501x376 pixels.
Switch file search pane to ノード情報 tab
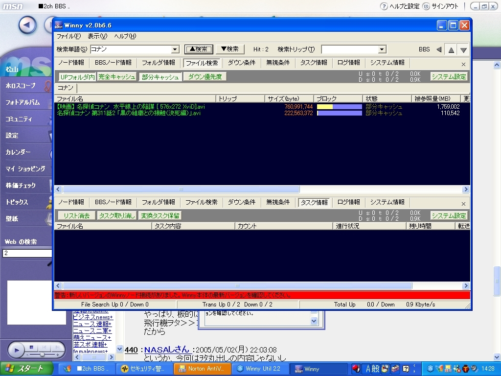71,63
